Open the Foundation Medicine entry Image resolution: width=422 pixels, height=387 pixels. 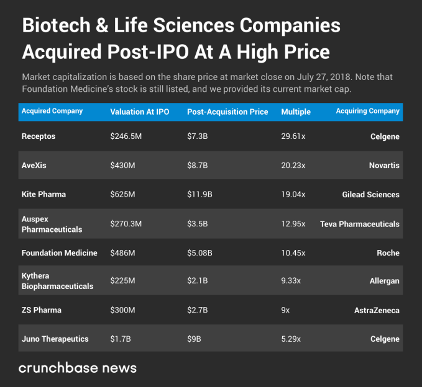[59, 253]
